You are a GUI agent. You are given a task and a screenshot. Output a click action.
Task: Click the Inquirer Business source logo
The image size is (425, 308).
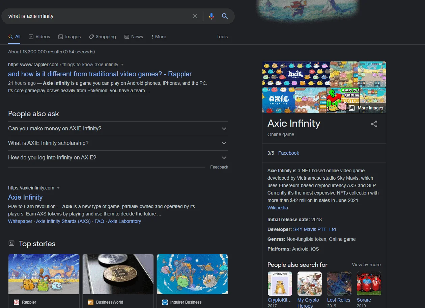click(165, 302)
